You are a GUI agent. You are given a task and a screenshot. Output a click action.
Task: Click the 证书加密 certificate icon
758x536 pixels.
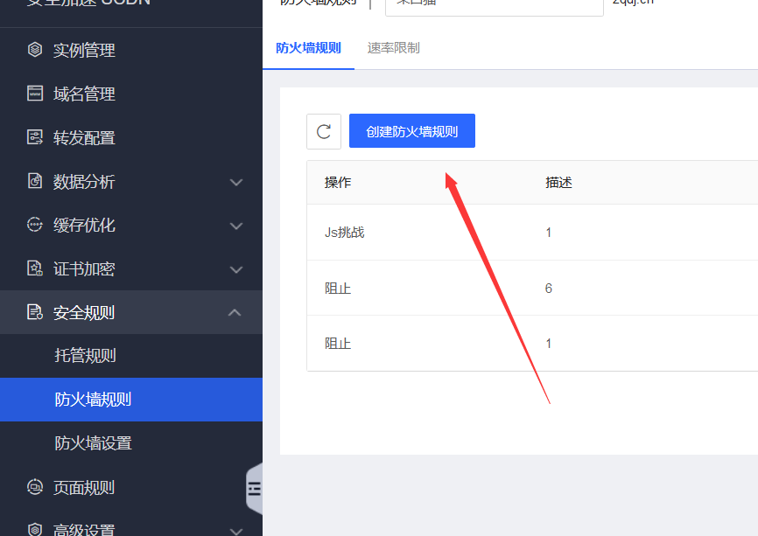(35, 268)
